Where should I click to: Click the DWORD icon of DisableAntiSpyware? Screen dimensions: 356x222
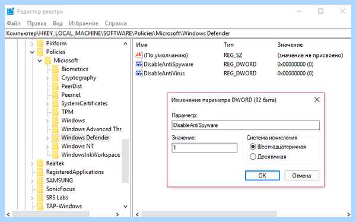click(139, 64)
